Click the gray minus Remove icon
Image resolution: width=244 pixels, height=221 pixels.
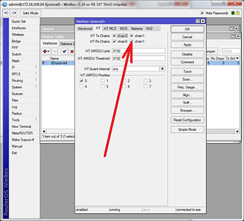pyautogui.click(x=55, y=51)
